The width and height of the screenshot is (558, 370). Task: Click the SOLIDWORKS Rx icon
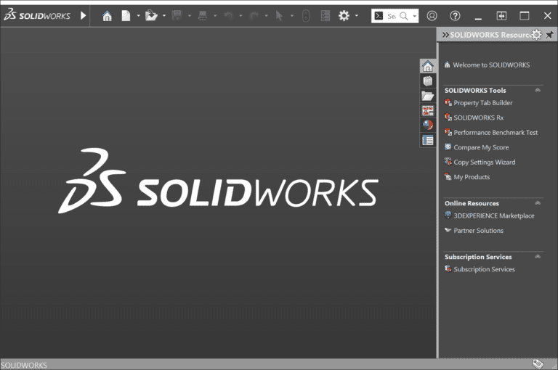click(448, 117)
